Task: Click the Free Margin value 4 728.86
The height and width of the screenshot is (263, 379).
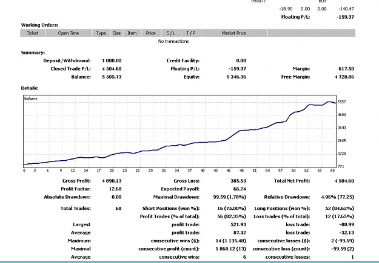Action: point(344,77)
